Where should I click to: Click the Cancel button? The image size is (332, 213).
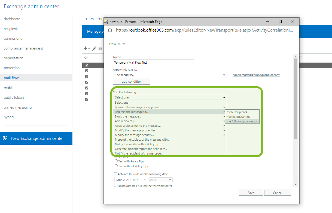(278, 193)
